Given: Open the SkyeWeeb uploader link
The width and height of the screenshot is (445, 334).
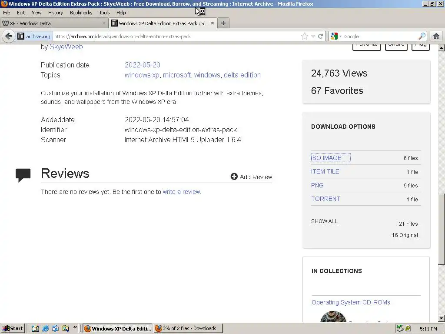Looking at the screenshot, I should [x=66, y=47].
